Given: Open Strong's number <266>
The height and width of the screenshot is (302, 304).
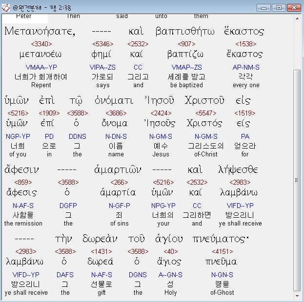Looking at the screenshot, I should (119, 182).
